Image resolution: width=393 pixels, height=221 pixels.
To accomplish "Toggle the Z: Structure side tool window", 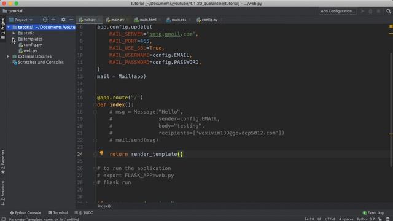I will (3, 193).
